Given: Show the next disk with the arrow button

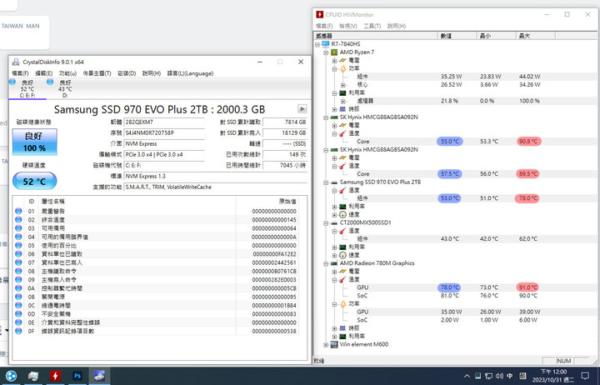Looking at the screenshot, I should [x=302, y=109].
